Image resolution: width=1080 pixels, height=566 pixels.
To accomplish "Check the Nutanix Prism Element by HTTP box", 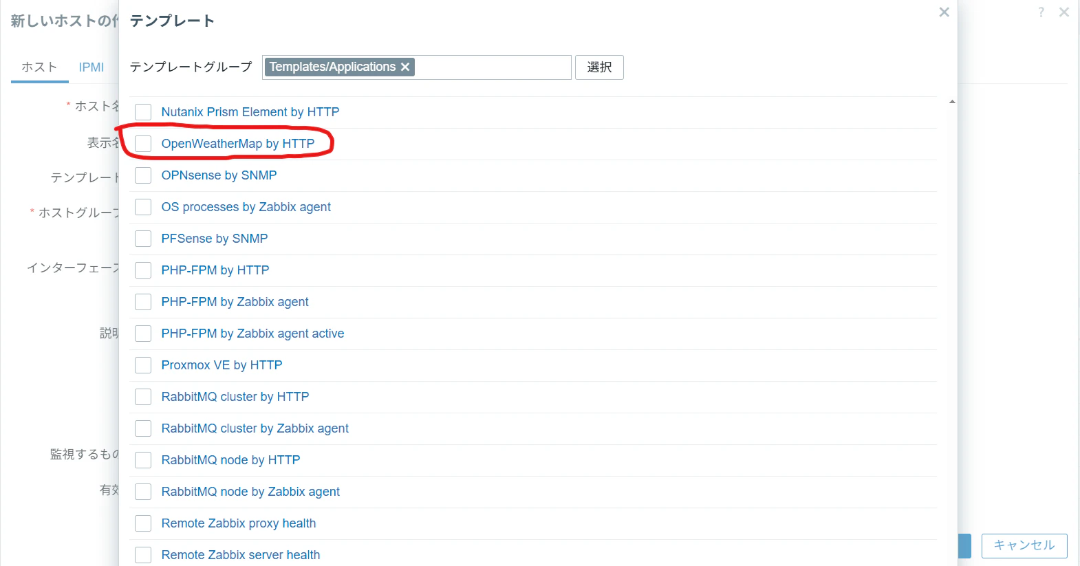I will (143, 112).
